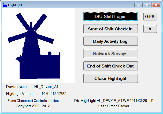This screenshot has height=114, width=163.
Task: Click the HighLight windmill icon in title bar
Action: tap(5, 5)
